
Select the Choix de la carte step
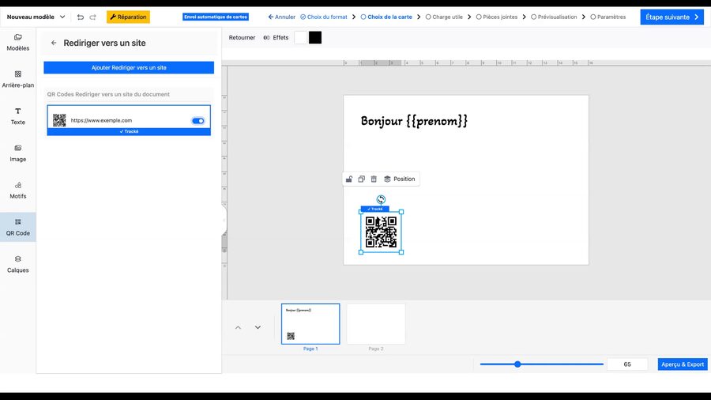click(386, 17)
